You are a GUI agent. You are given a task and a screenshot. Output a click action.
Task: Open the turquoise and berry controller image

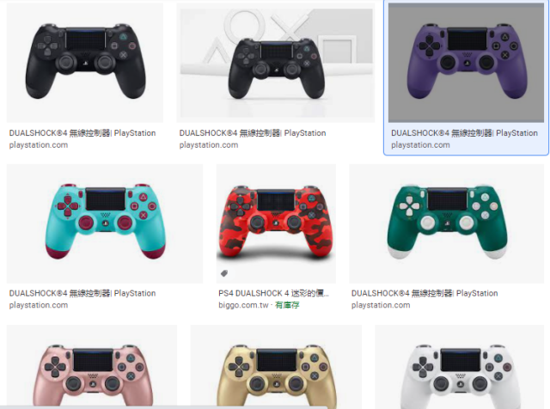105,223
